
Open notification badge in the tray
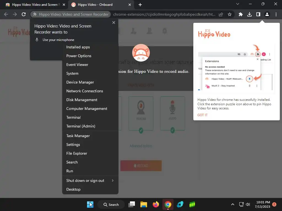pos(274,204)
